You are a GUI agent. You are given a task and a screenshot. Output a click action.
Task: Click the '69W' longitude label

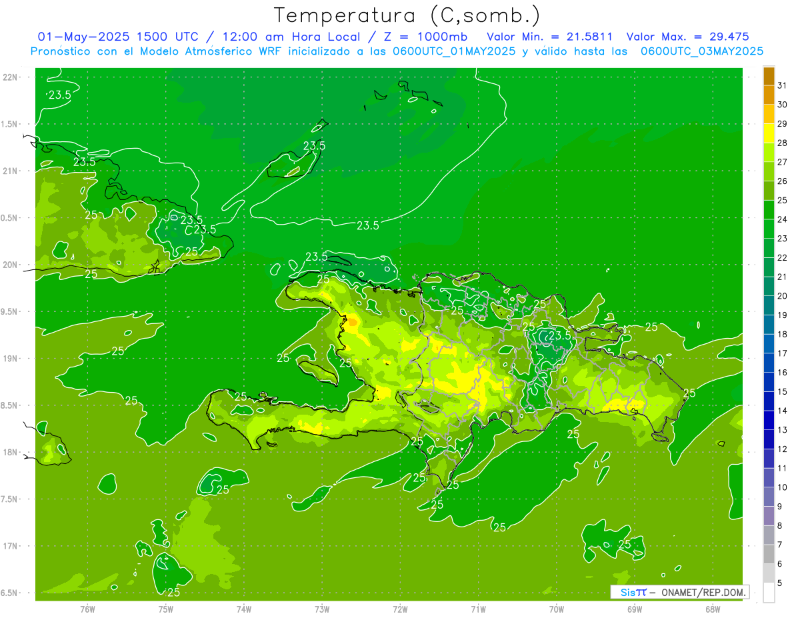pos(635,609)
